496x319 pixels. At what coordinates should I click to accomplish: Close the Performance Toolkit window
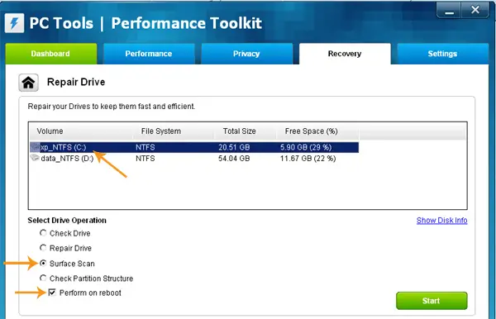pyautogui.click(x=475, y=10)
